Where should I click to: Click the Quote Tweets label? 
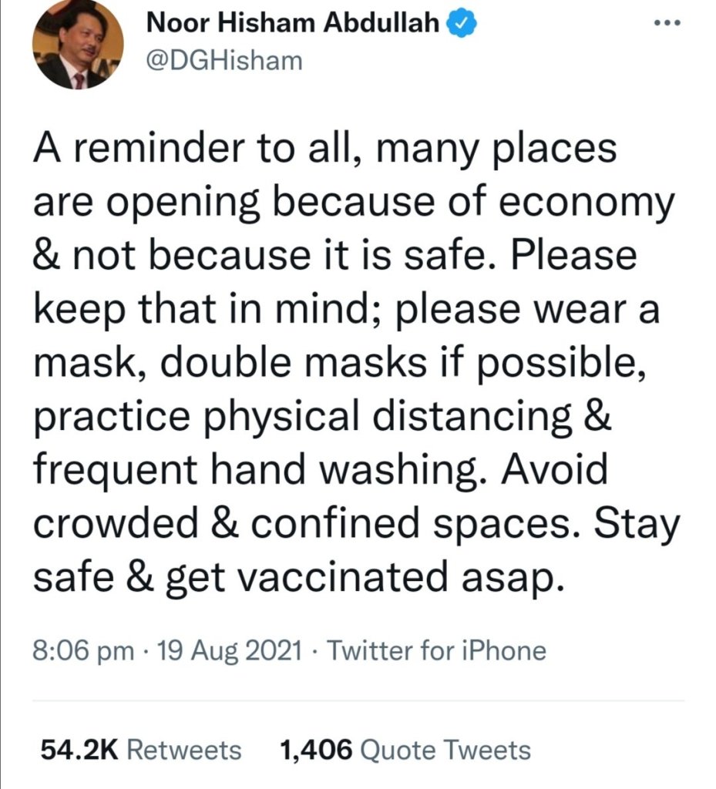[445, 749]
